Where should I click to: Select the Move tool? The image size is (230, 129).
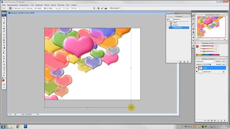click(x=4, y=18)
